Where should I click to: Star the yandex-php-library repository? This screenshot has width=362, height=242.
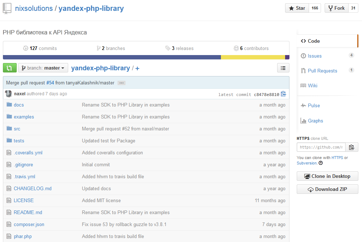pyautogui.click(x=297, y=8)
